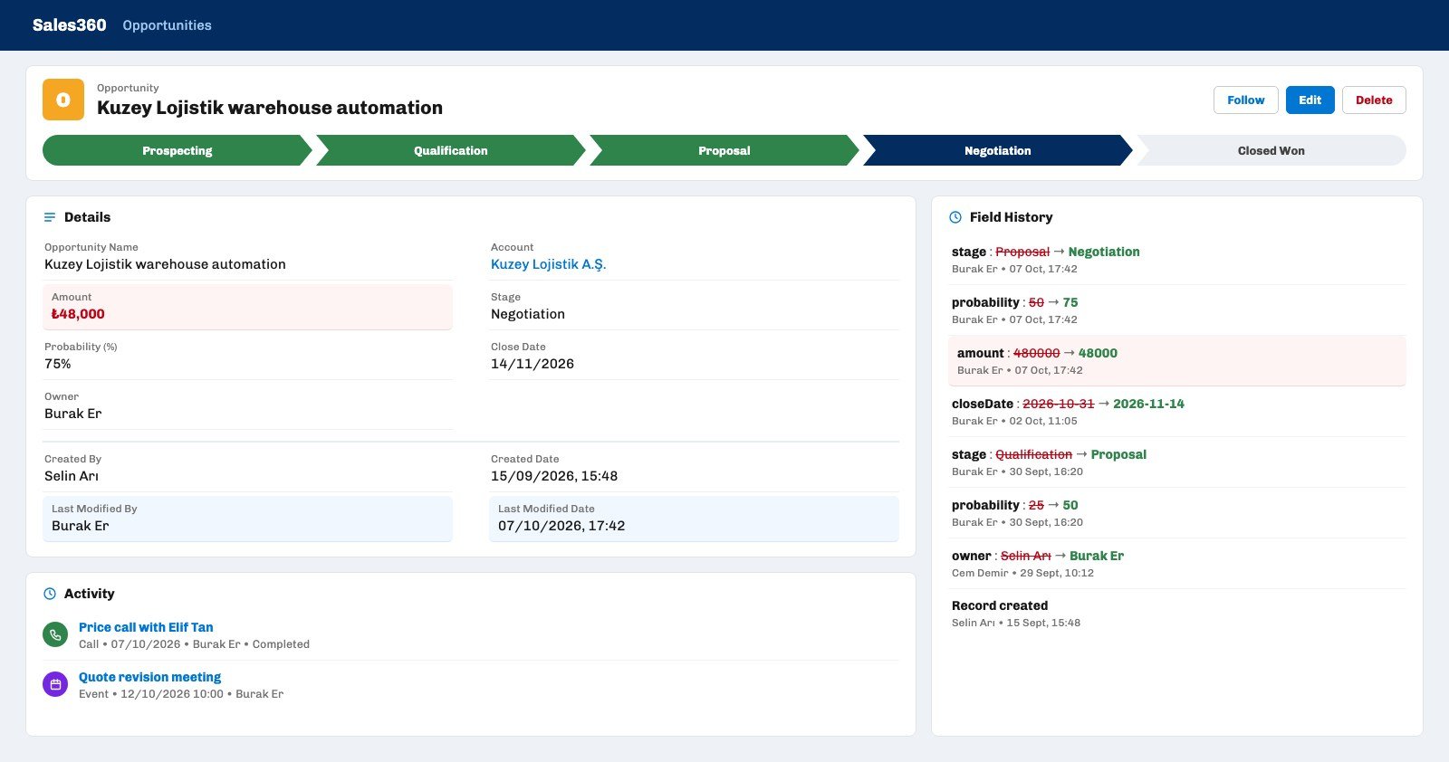This screenshot has height=762, width=1449.
Task: Click the Last Modified Date value 07/10/2026, 17:42
Action: [561, 526]
